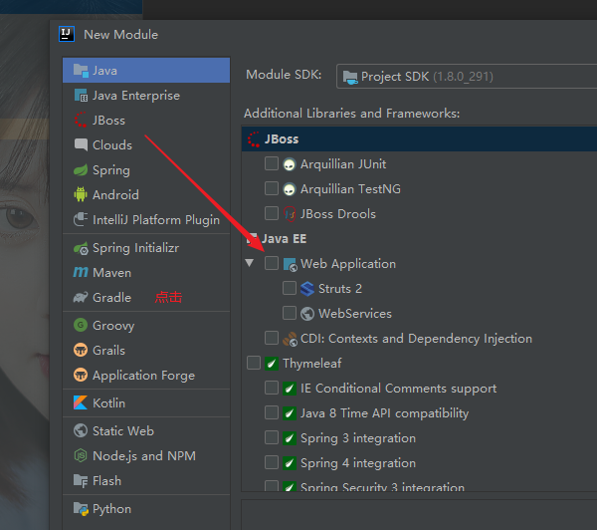Tick the Arquillian JUnit checkbox
Screen dimensions: 597x530
272,164
